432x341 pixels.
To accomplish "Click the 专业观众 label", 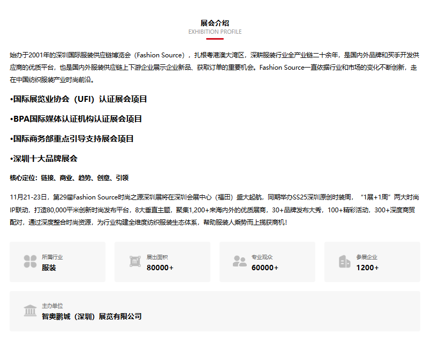I will pyautogui.click(x=262, y=257).
